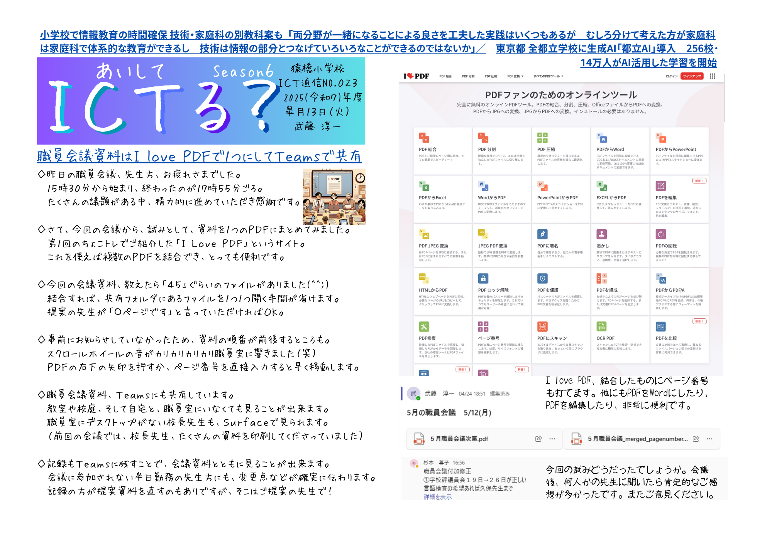The width and height of the screenshot is (772, 545).
Task: Share the 5月職員会議次第.pdf attachment
Action: (538, 439)
